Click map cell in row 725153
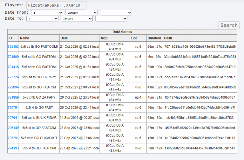This screenshot has width=244, height=160. [x=115, y=46]
